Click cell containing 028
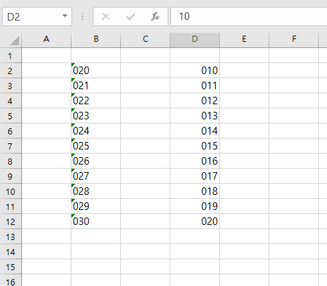 (96, 191)
